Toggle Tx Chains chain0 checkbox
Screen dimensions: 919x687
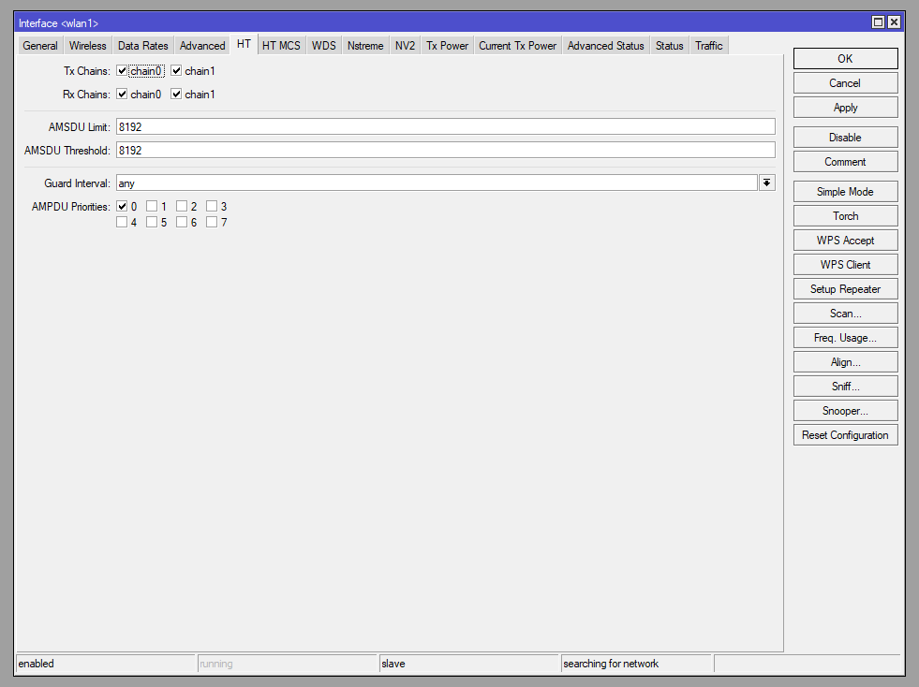tap(122, 71)
